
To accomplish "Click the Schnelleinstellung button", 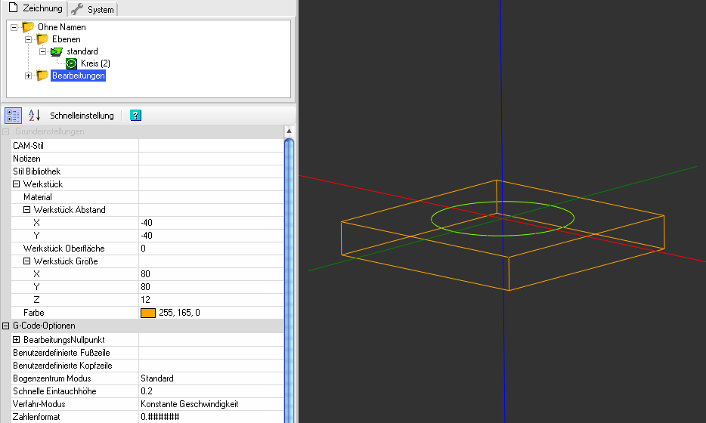I will [x=82, y=116].
